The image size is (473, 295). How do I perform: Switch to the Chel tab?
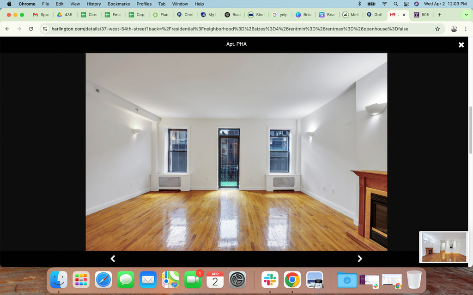point(185,15)
